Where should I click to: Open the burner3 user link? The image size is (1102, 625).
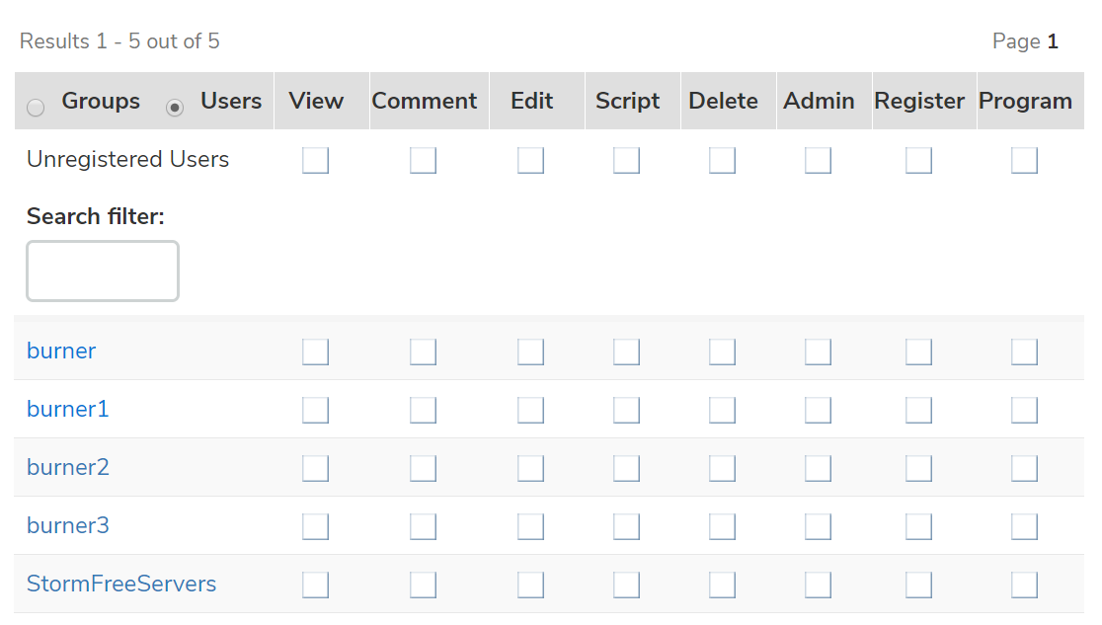[68, 525]
